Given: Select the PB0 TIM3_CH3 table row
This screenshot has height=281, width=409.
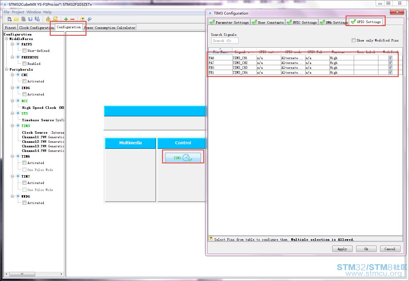Looking at the screenshot, I should point(305,68).
